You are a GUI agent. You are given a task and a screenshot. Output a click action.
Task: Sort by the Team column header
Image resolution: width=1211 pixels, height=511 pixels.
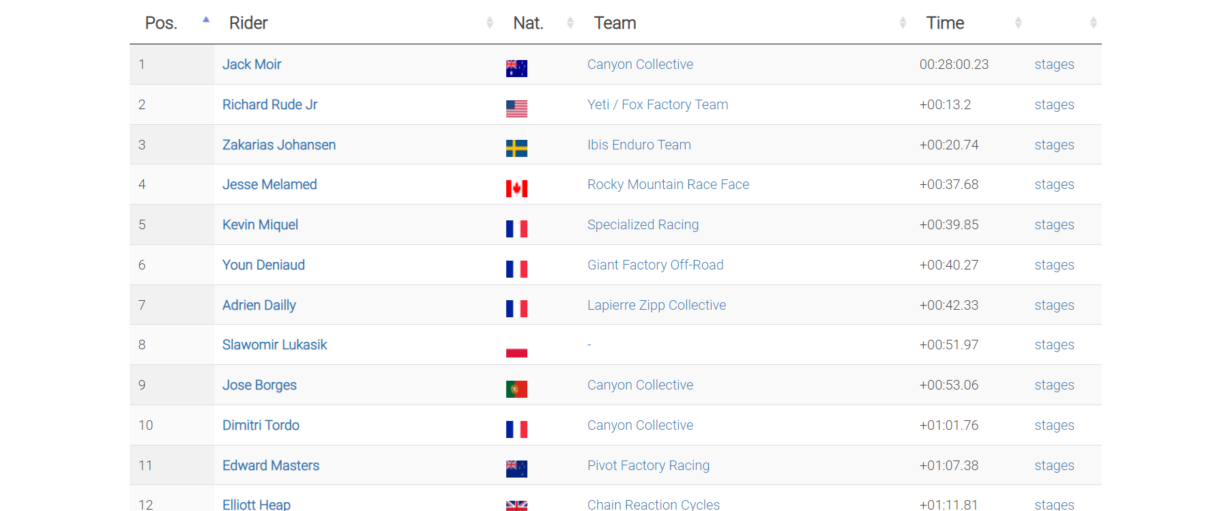pyautogui.click(x=615, y=23)
